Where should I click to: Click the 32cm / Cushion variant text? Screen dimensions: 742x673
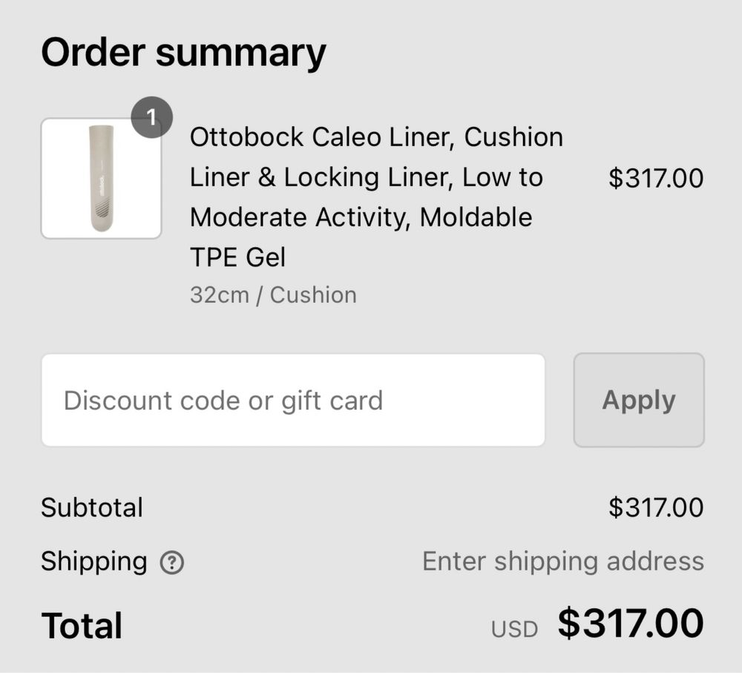tap(273, 295)
